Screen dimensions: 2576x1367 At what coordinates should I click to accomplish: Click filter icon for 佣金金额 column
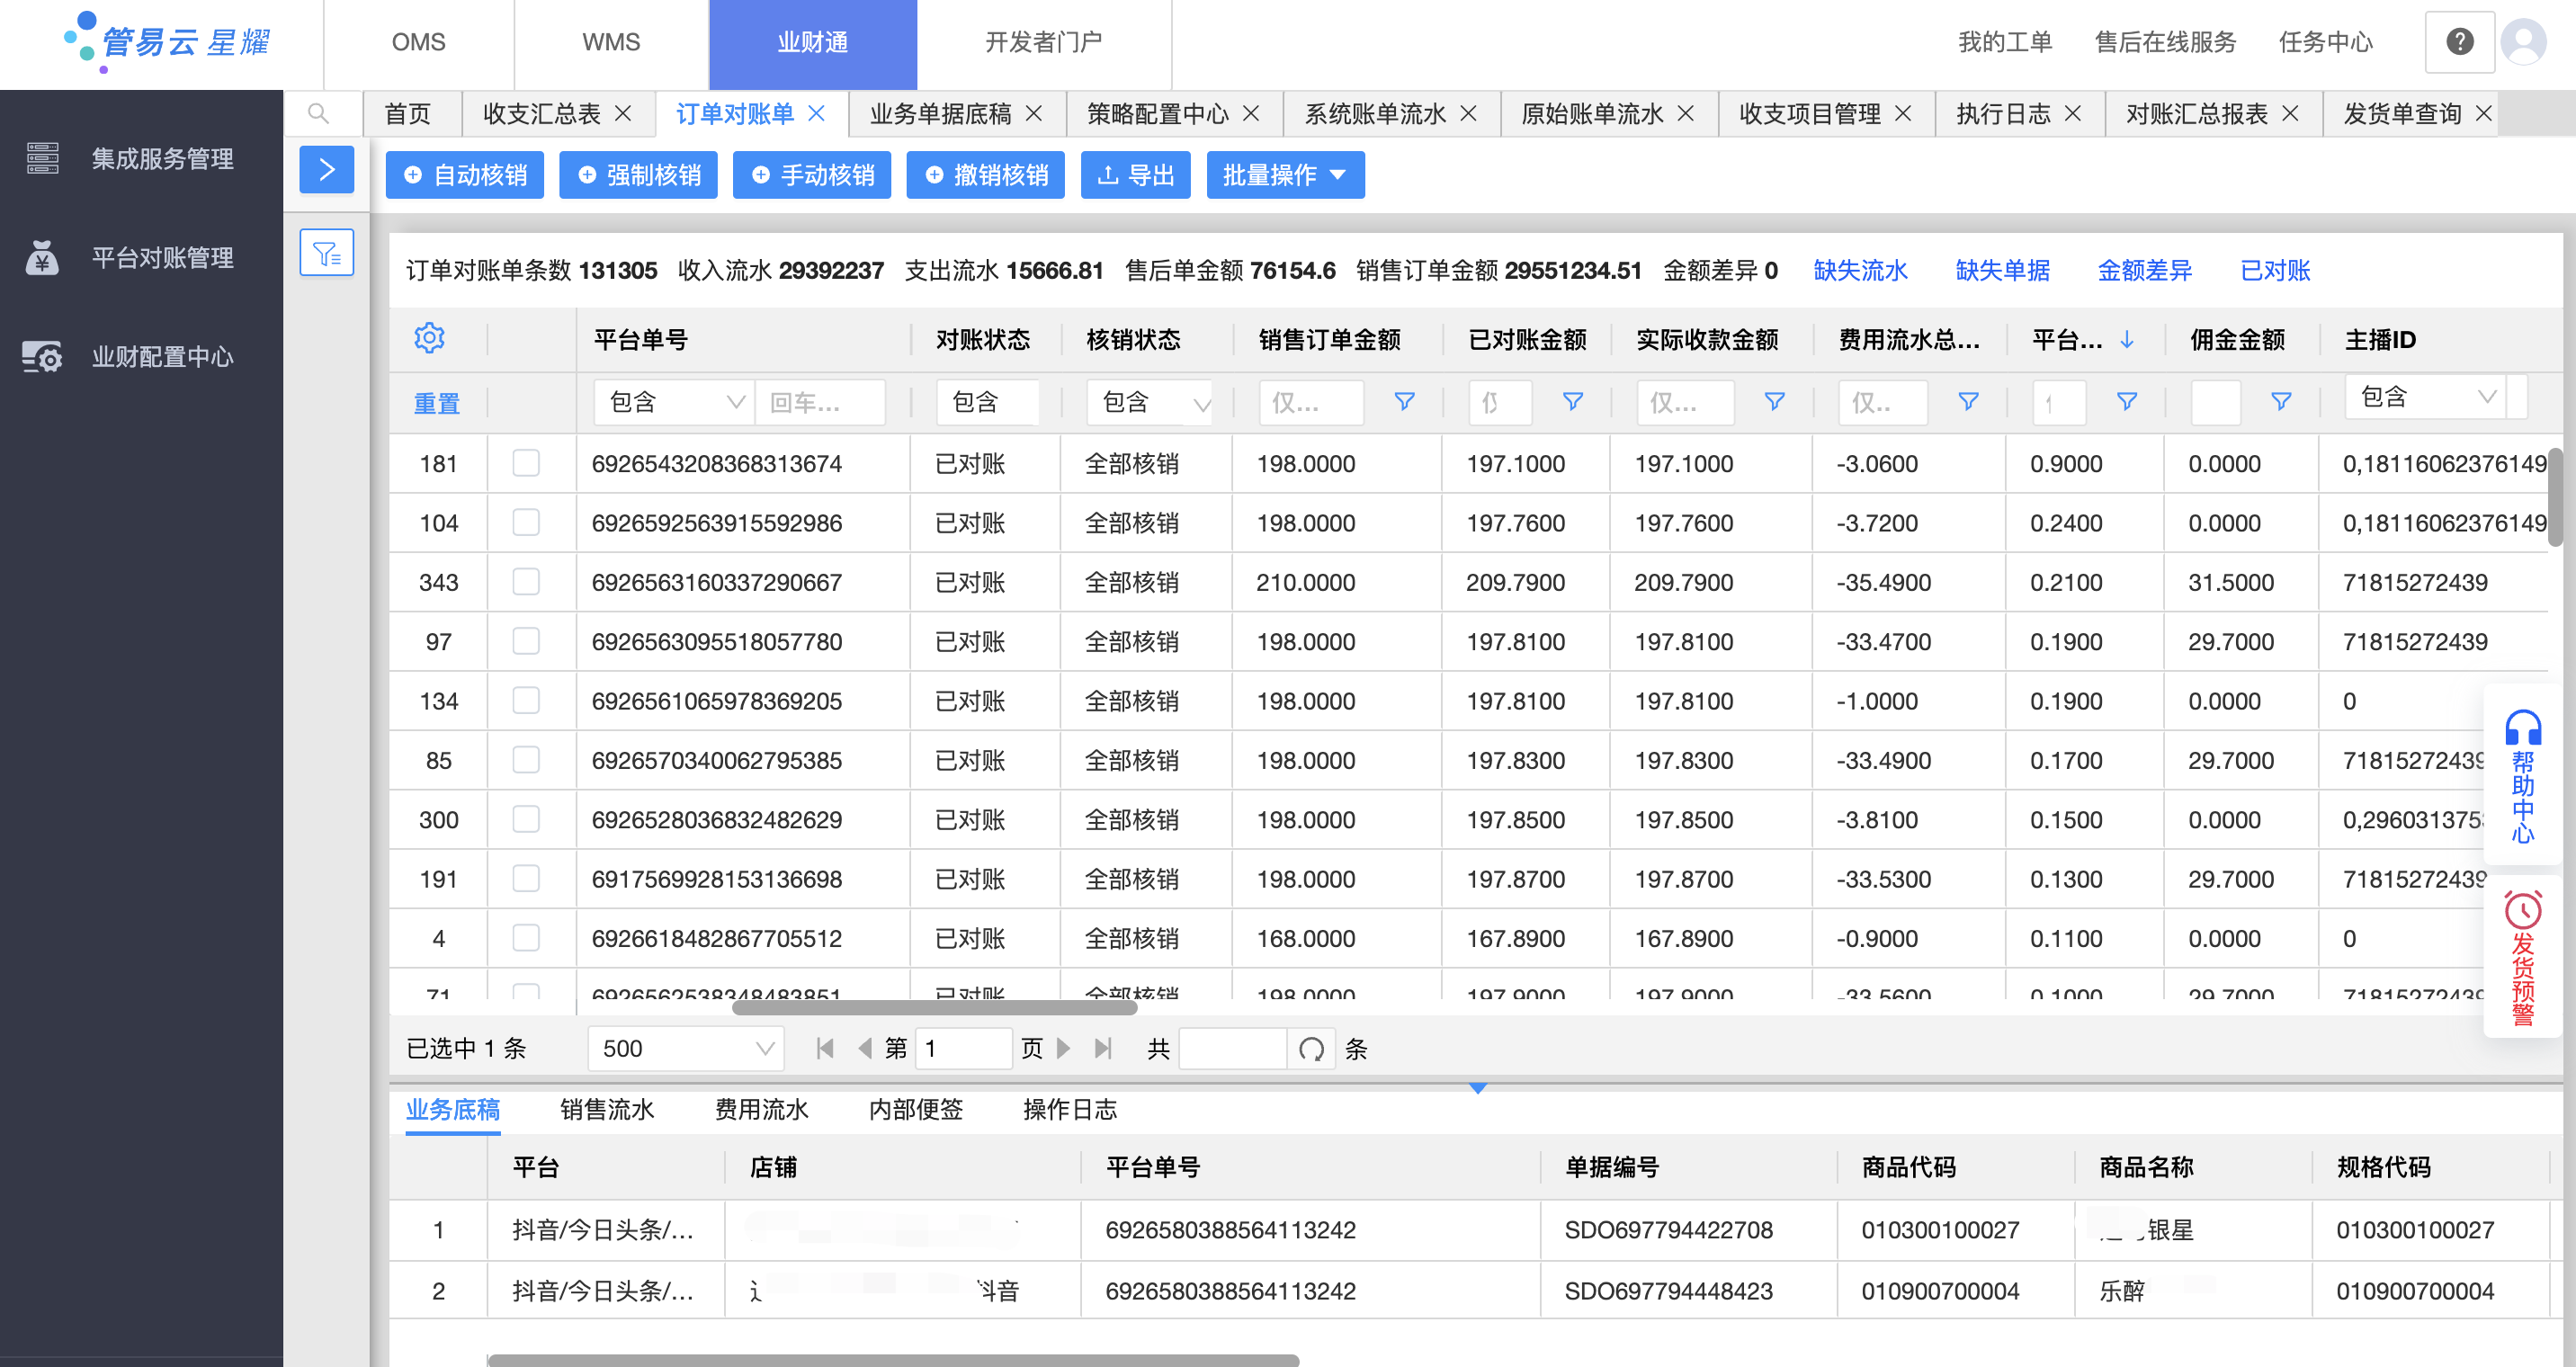pyautogui.click(x=2281, y=402)
